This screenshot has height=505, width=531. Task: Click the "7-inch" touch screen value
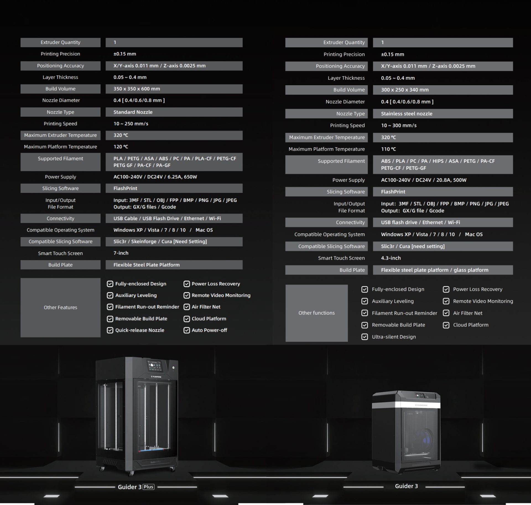point(121,253)
